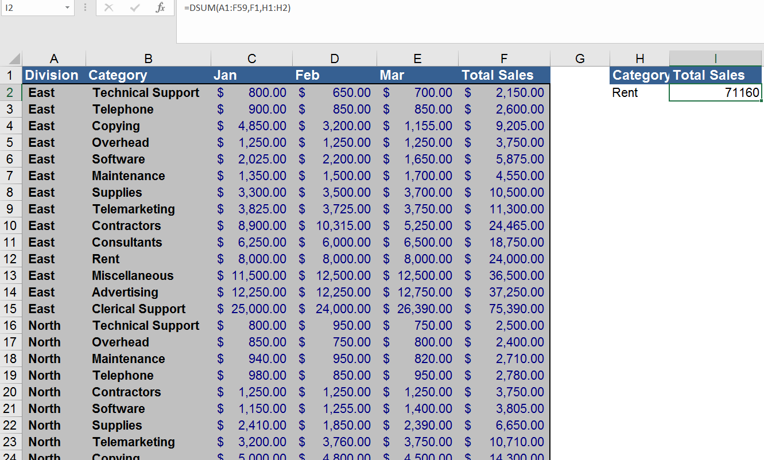Viewport: 764px width, 460px height.
Task: Click the Enter checkmark icon in formula bar
Action: pyautogui.click(x=135, y=8)
